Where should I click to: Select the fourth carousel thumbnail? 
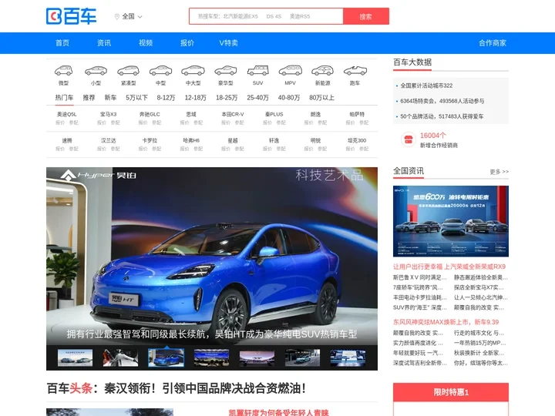tap(212, 357)
